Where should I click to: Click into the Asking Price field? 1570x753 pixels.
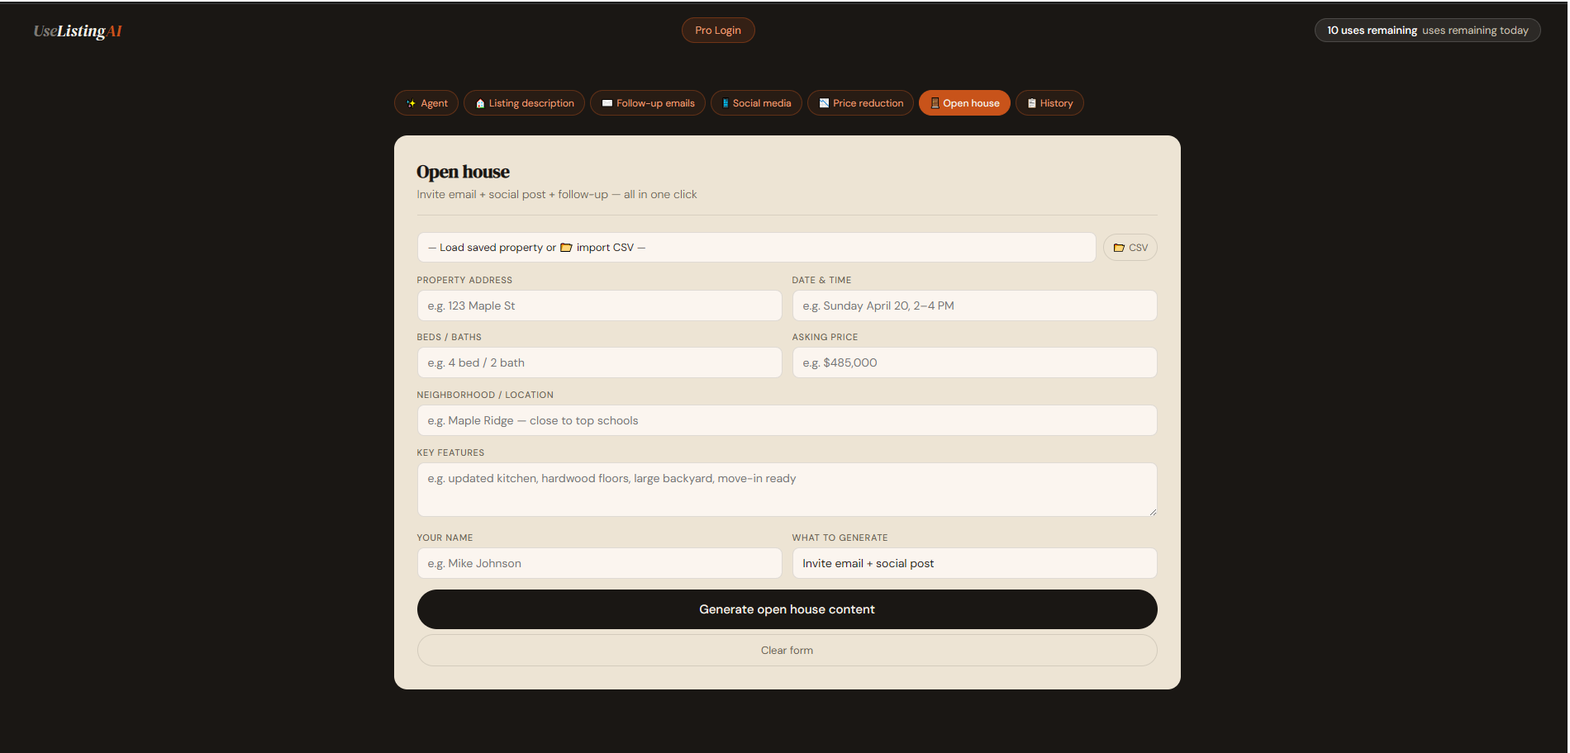click(x=974, y=362)
